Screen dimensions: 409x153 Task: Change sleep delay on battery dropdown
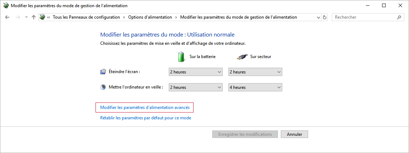pos(195,87)
